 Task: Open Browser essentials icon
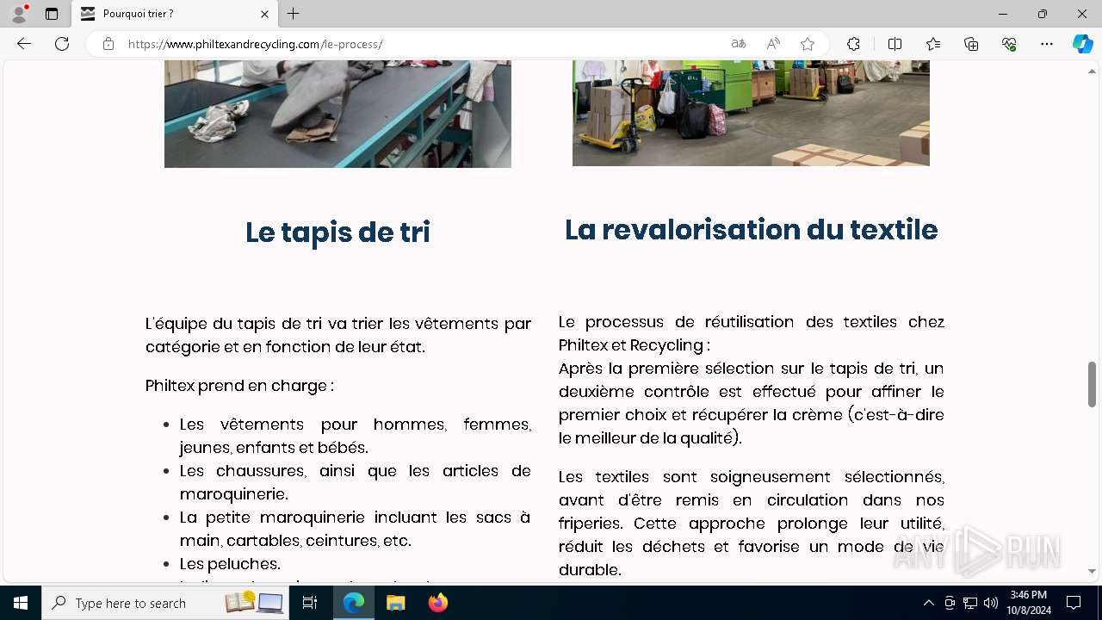[x=1009, y=44]
